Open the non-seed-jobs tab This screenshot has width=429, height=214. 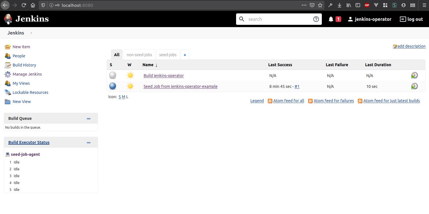[139, 54]
